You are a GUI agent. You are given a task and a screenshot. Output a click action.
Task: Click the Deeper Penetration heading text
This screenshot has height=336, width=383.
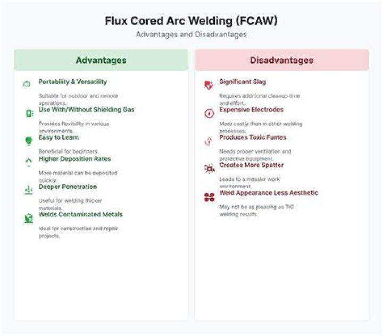pyautogui.click(x=68, y=187)
